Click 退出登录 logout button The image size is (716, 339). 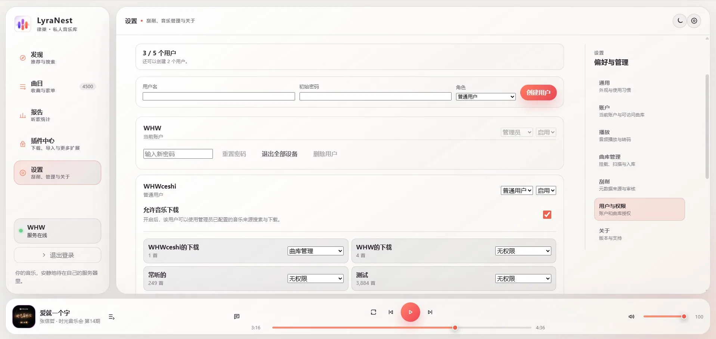pyautogui.click(x=58, y=255)
